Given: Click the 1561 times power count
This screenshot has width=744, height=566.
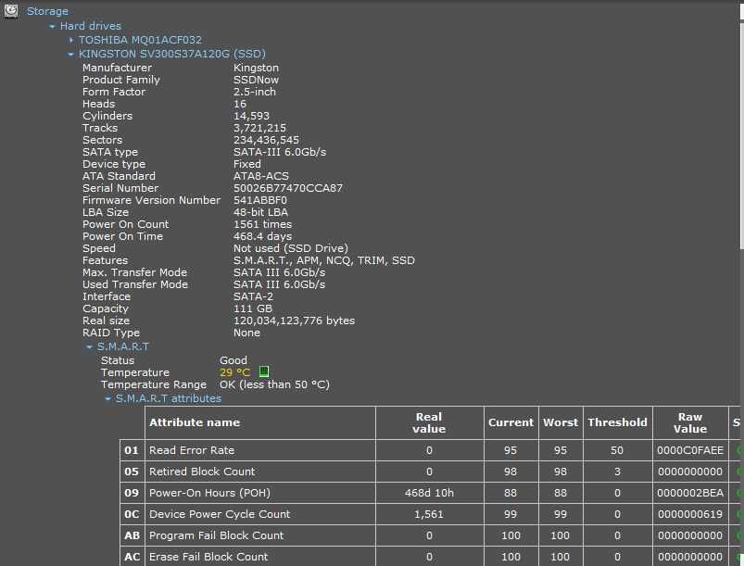Looking at the screenshot, I should [x=262, y=224].
